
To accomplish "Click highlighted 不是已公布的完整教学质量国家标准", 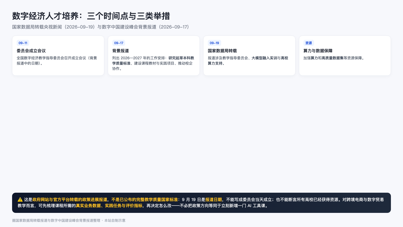I will click(145, 200).
